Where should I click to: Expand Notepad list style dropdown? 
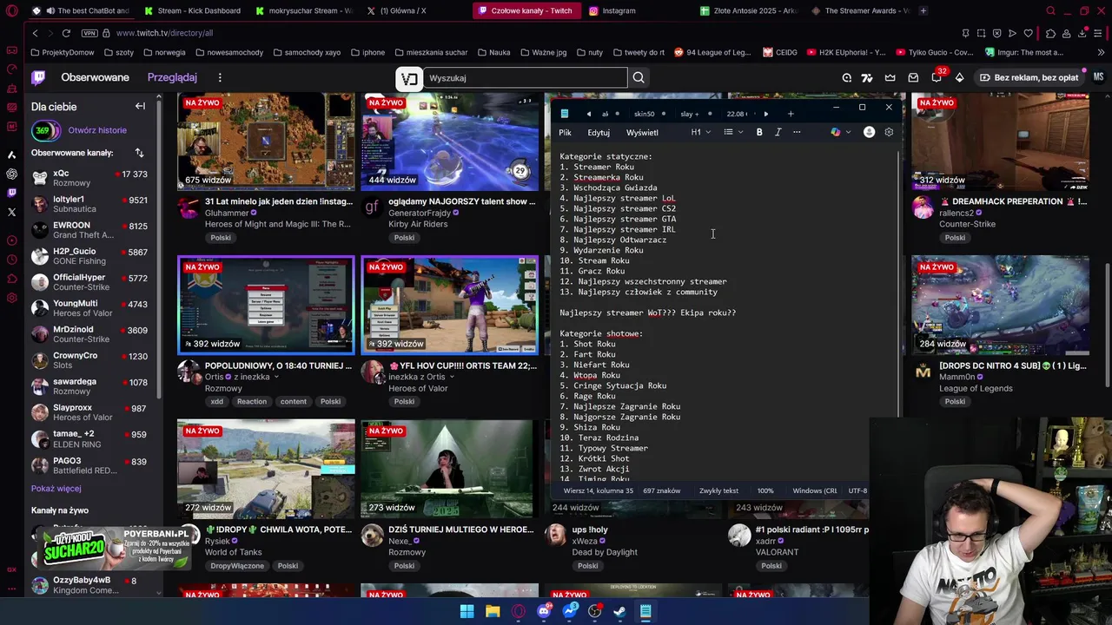click(x=733, y=132)
